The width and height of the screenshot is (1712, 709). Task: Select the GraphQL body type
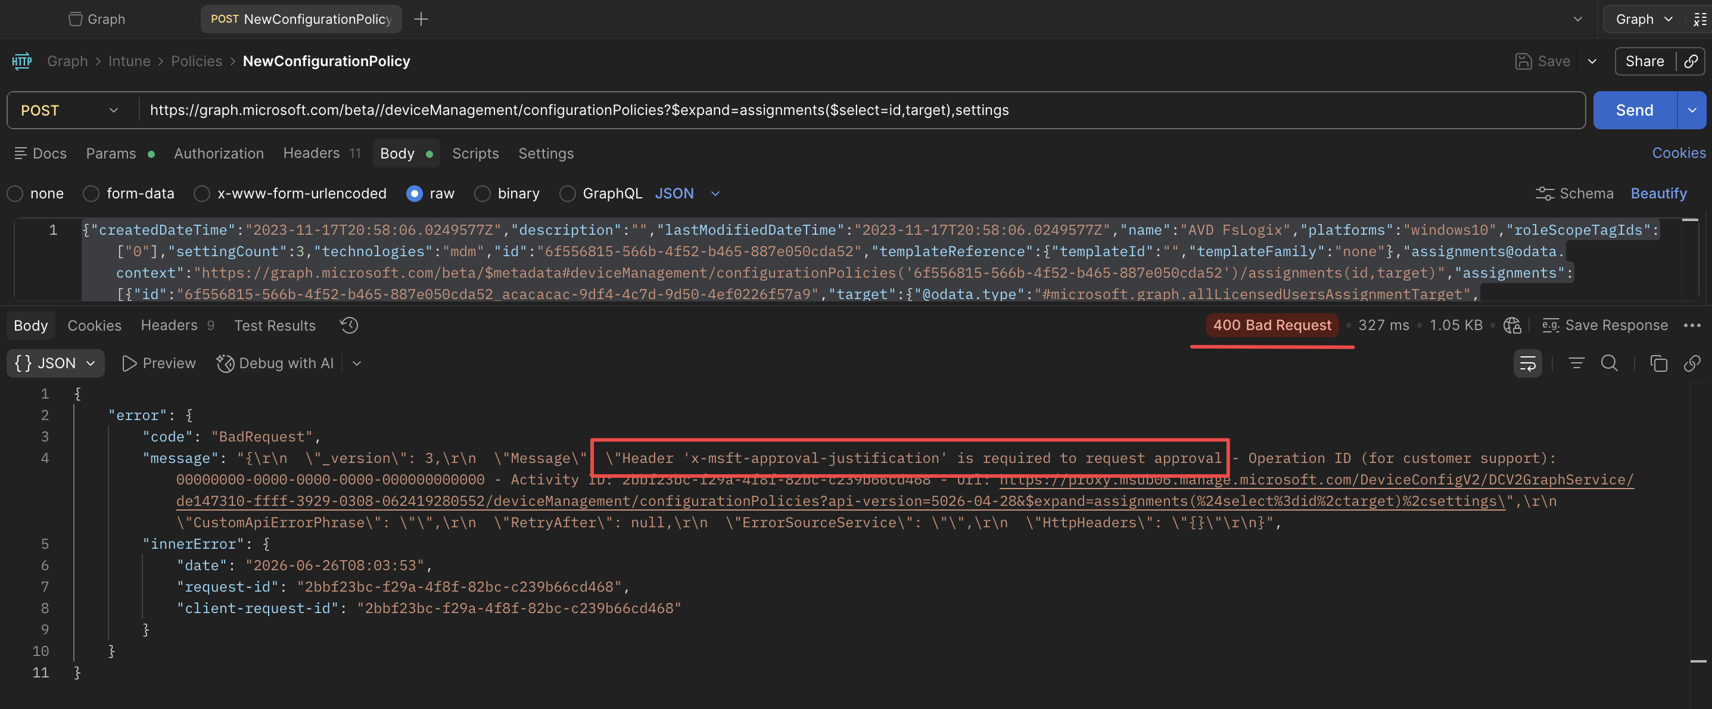[x=568, y=194]
